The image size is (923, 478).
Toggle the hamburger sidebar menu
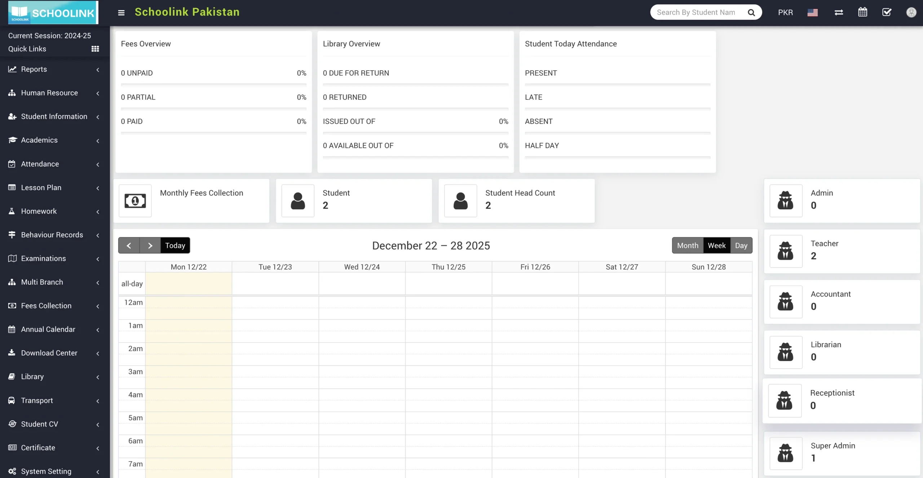[x=121, y=13]
